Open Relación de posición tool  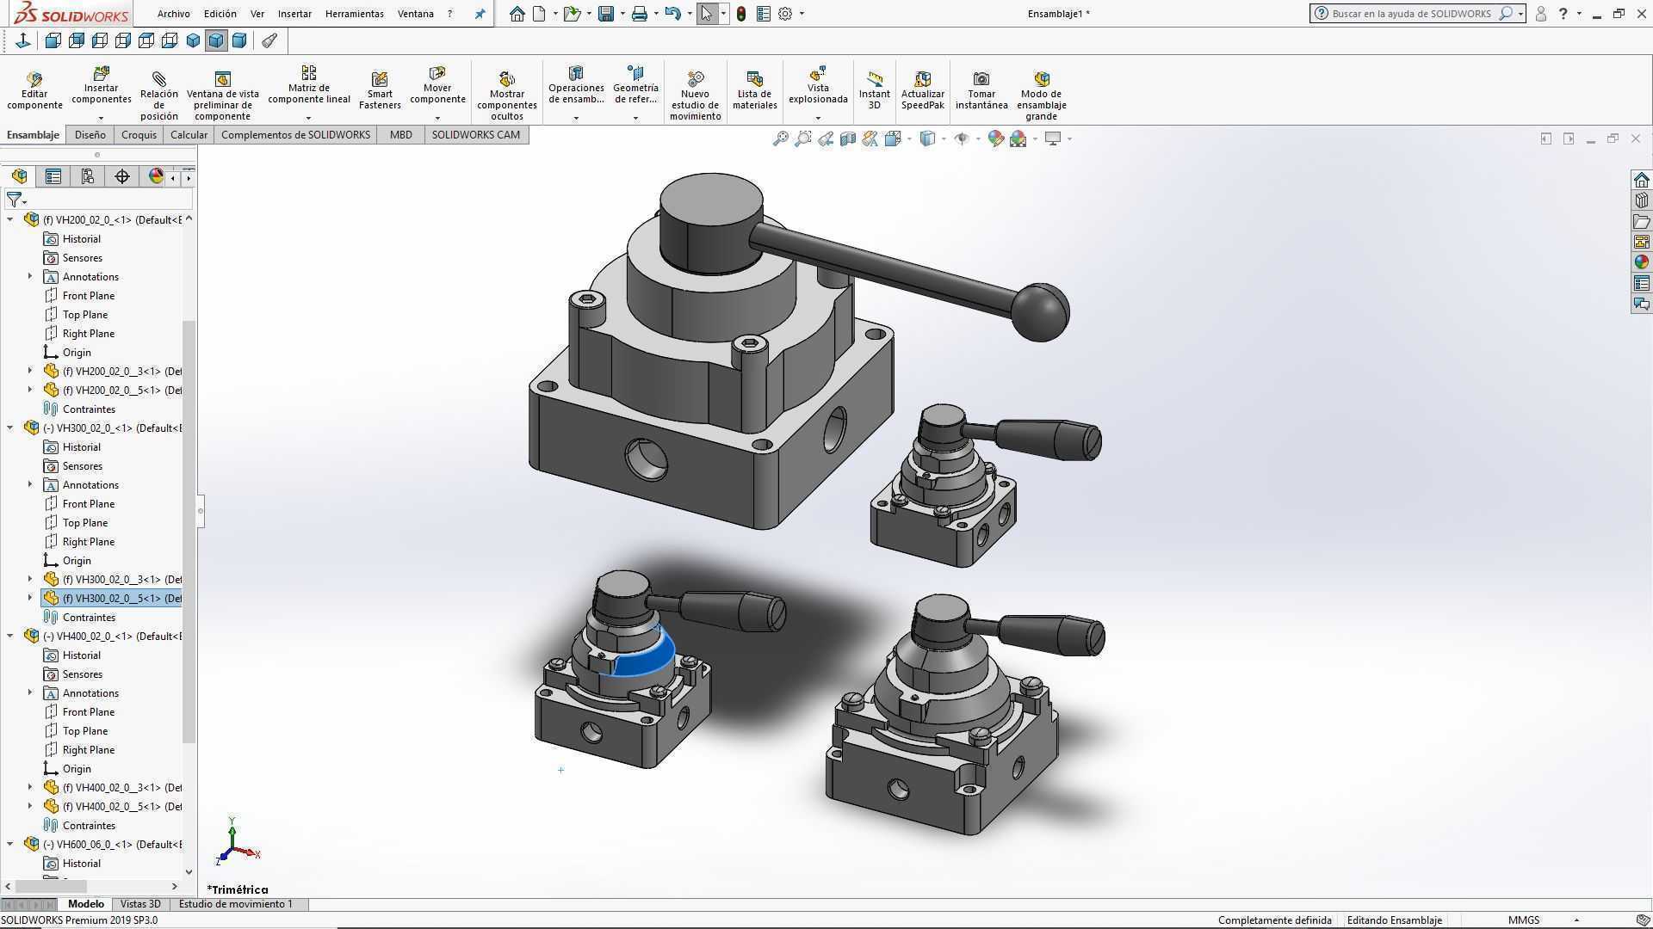[159, 95]
